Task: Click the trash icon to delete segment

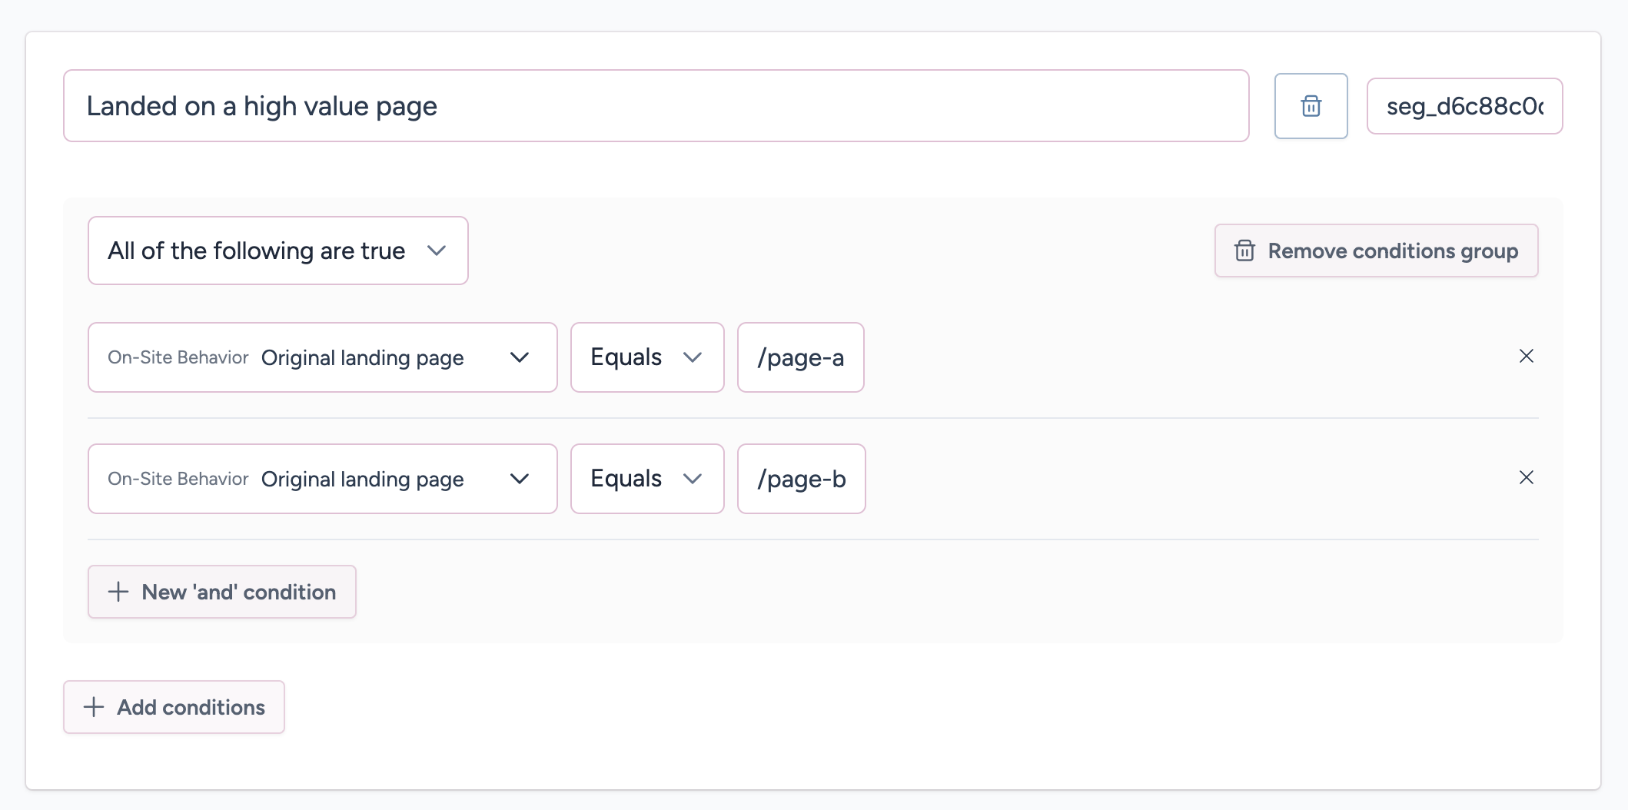Action: [1311, 106]
